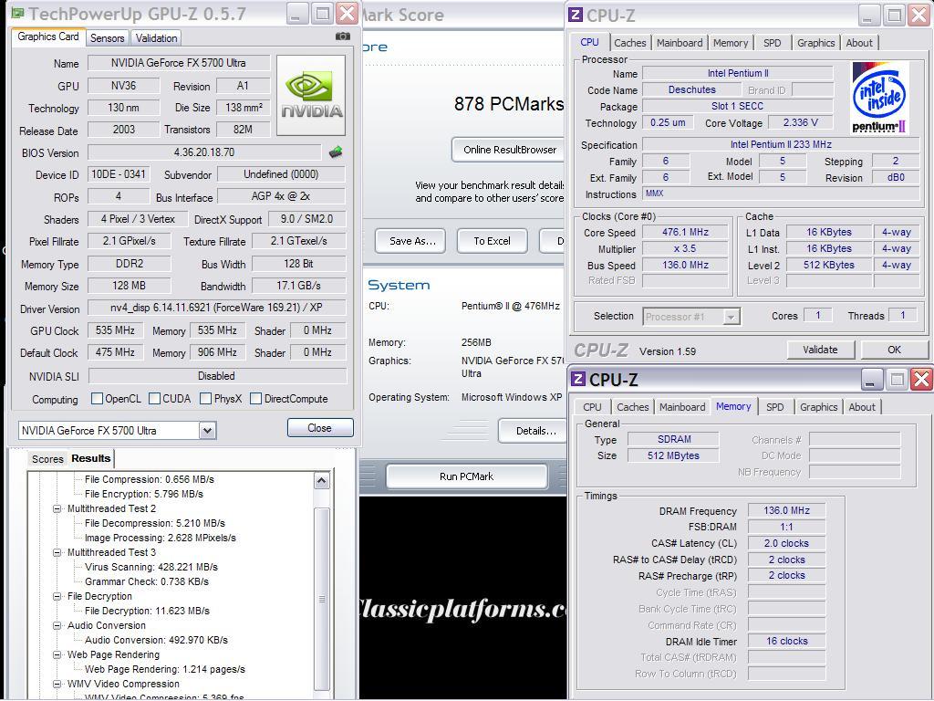The height and width of the screenshot is (701, 934).
Task: Click the GPU Name field value
Action: [x=178, y=63]
